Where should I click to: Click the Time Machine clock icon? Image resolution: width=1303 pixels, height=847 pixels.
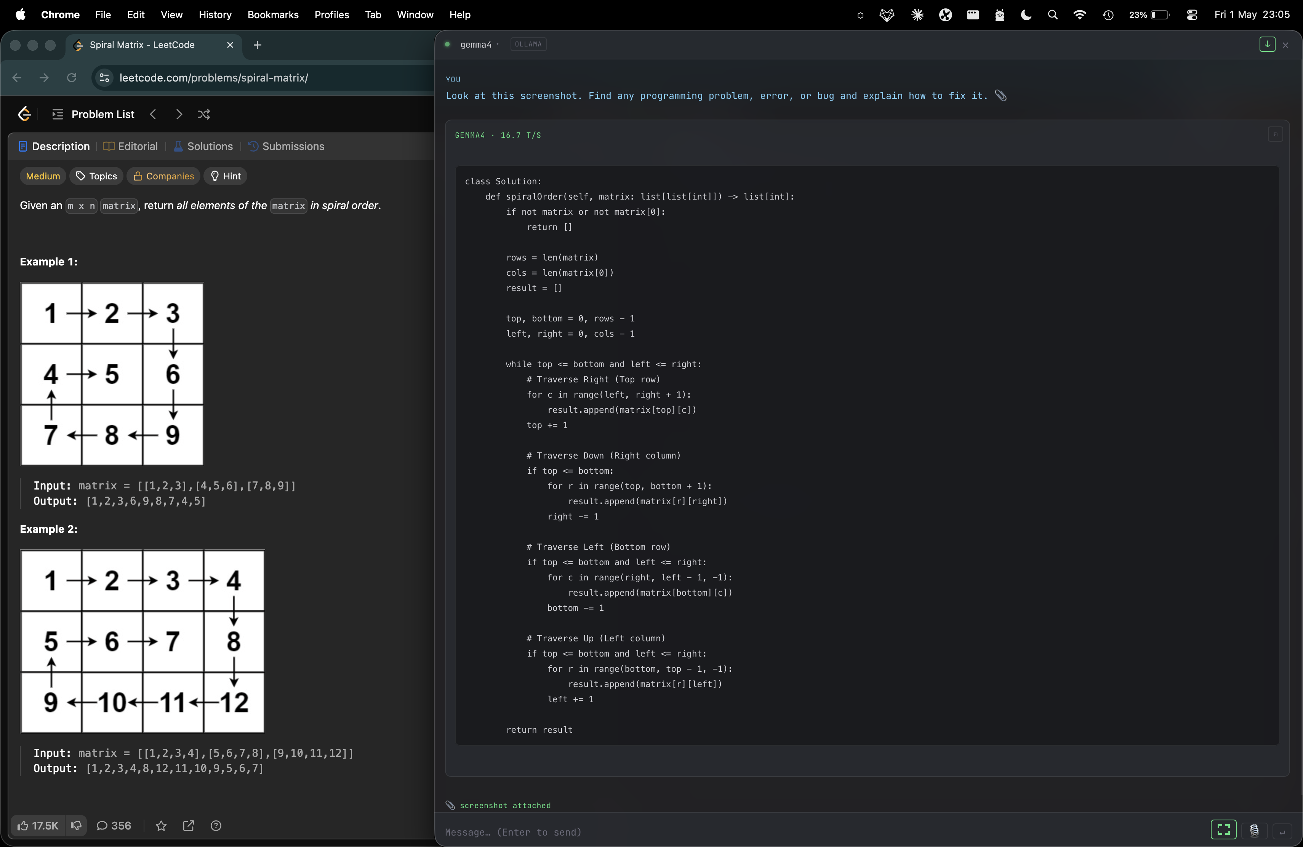1108,15
